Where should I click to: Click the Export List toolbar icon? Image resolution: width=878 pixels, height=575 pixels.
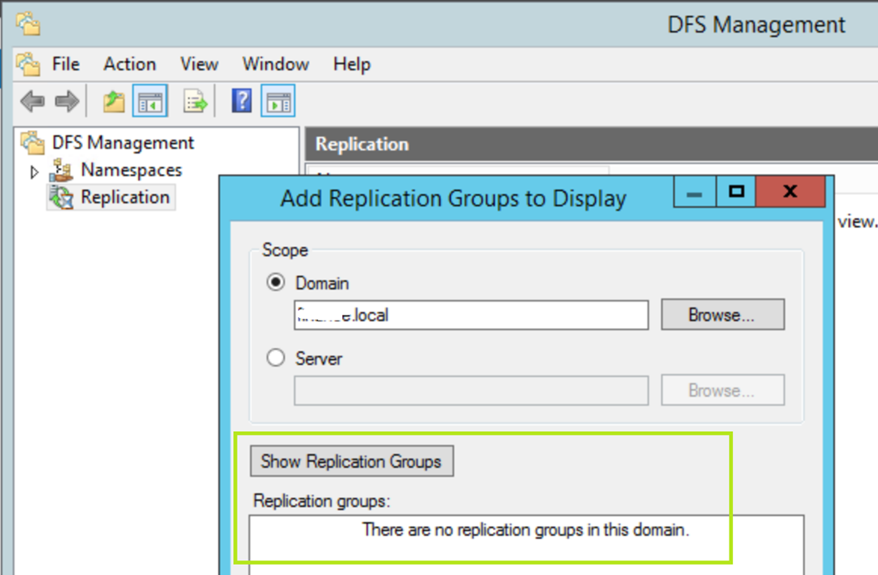pyautogui.click(x=196, y=102)
